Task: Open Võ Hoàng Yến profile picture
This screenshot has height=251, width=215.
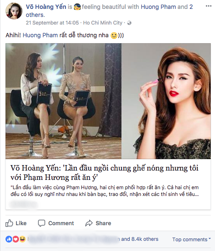Action: (14, 11)
